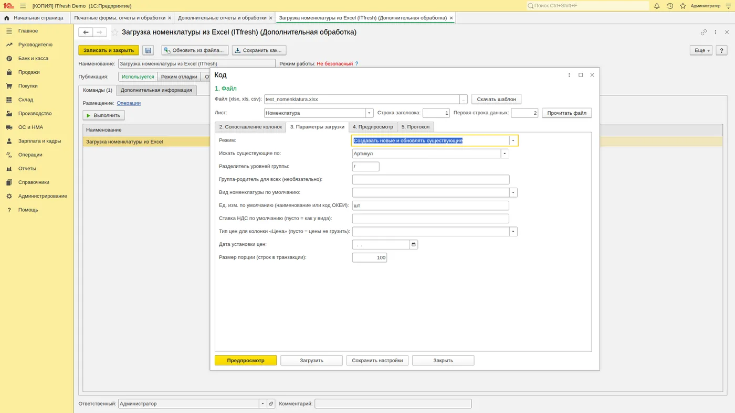Open 'Склад' section in sidebar

(26, 100)
